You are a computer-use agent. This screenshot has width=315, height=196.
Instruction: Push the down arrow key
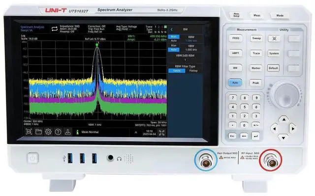click(283, 138)
